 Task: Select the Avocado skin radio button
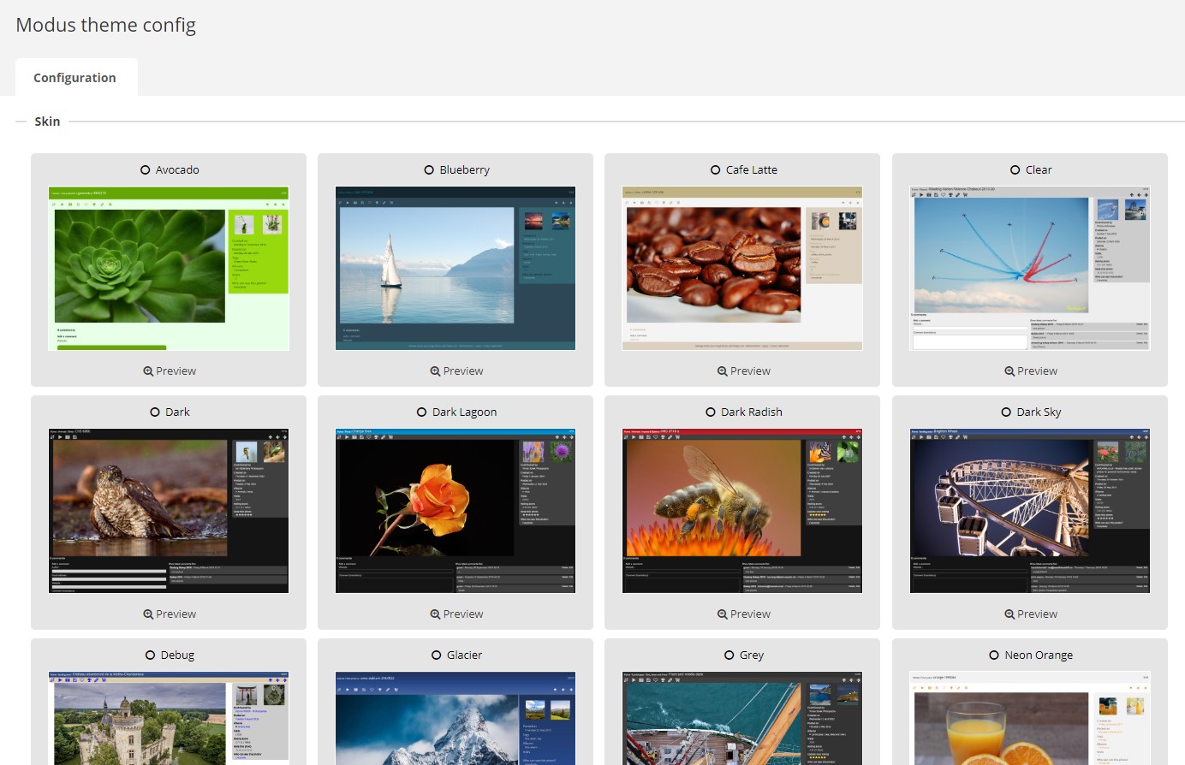pyautogui.click(x=146, y=170)
